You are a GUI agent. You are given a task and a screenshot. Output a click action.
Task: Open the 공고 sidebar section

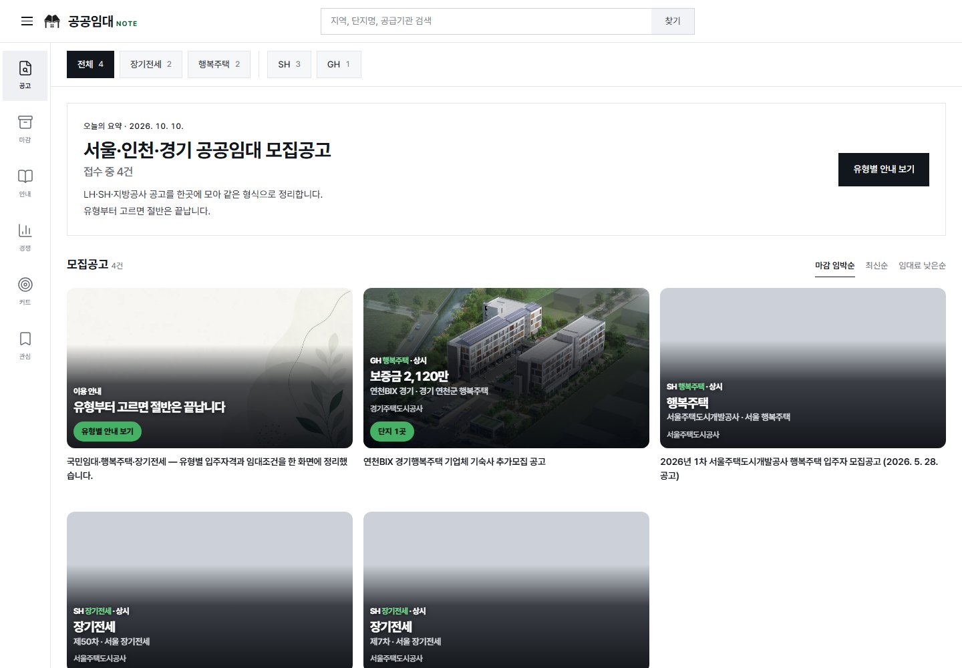point(25,75)
